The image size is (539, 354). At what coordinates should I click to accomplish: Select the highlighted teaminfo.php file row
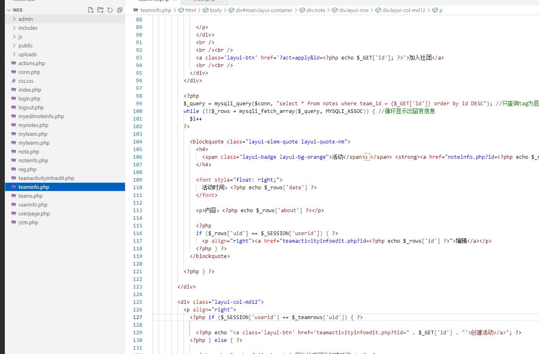coord(65,187)
